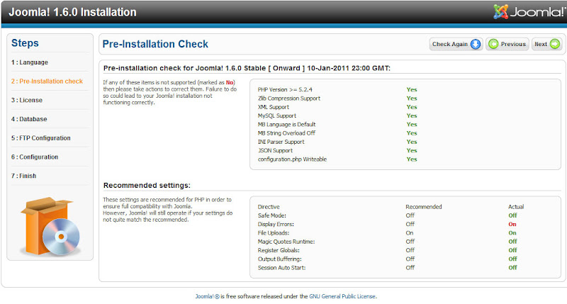Select step 4 : Database

29,119
